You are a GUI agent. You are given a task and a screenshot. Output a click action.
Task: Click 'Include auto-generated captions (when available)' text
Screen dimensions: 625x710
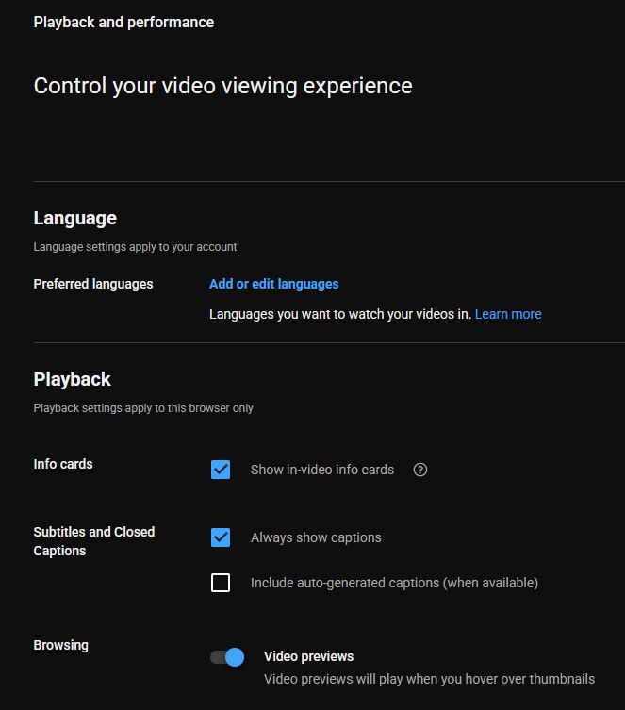coord(395,583)
